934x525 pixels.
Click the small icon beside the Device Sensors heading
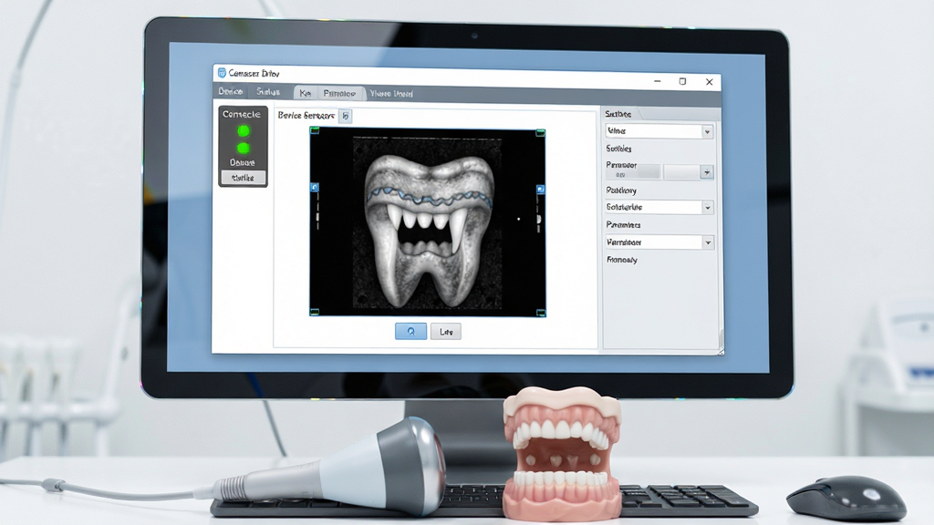(x=346, y=116)
